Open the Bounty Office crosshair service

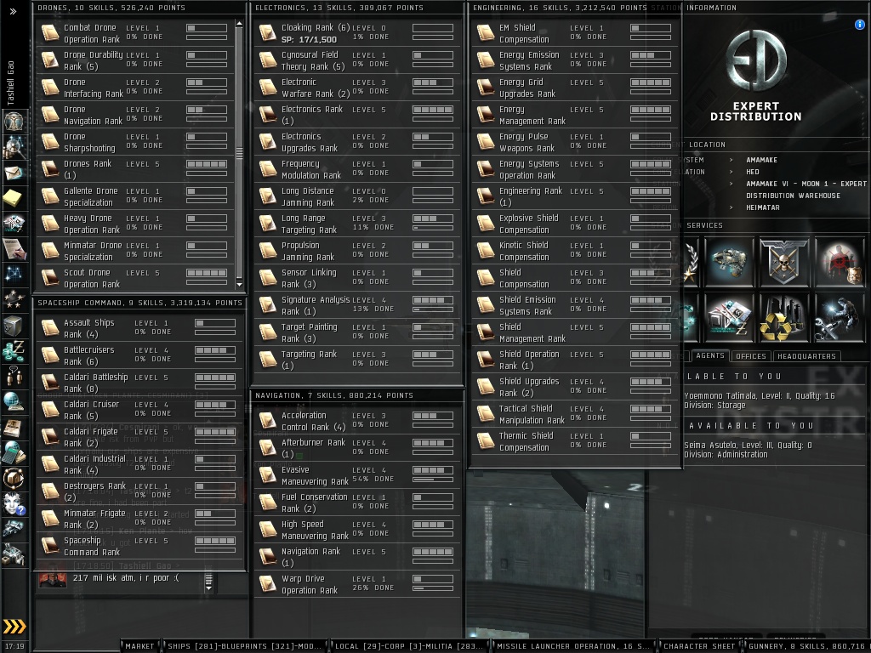pos(840,261)
